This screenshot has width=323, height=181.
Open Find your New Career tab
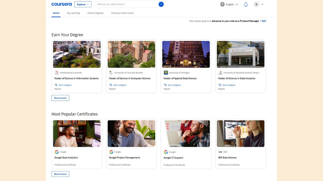pos(122,13)
